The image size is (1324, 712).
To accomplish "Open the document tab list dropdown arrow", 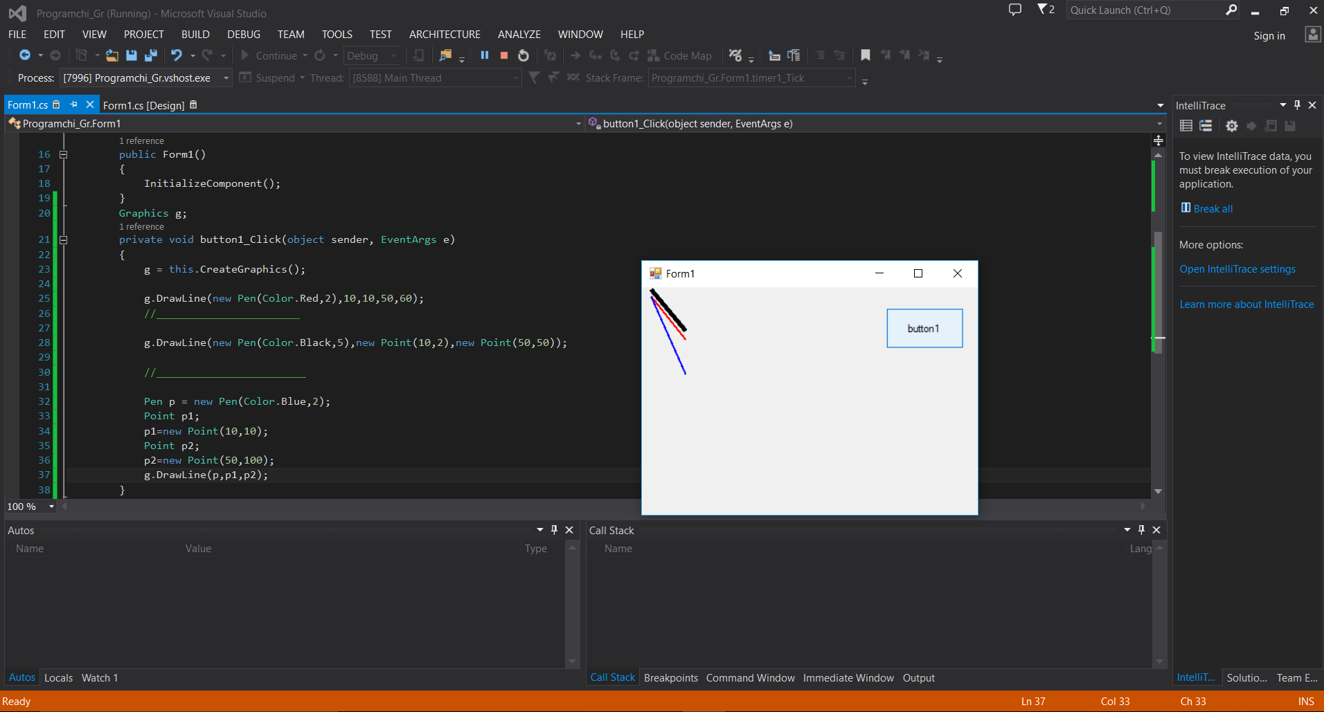I will coord(1161,105).
